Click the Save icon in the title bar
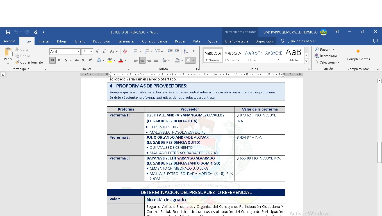The width and height of the screenshot is (382, 216). (8, 32)
